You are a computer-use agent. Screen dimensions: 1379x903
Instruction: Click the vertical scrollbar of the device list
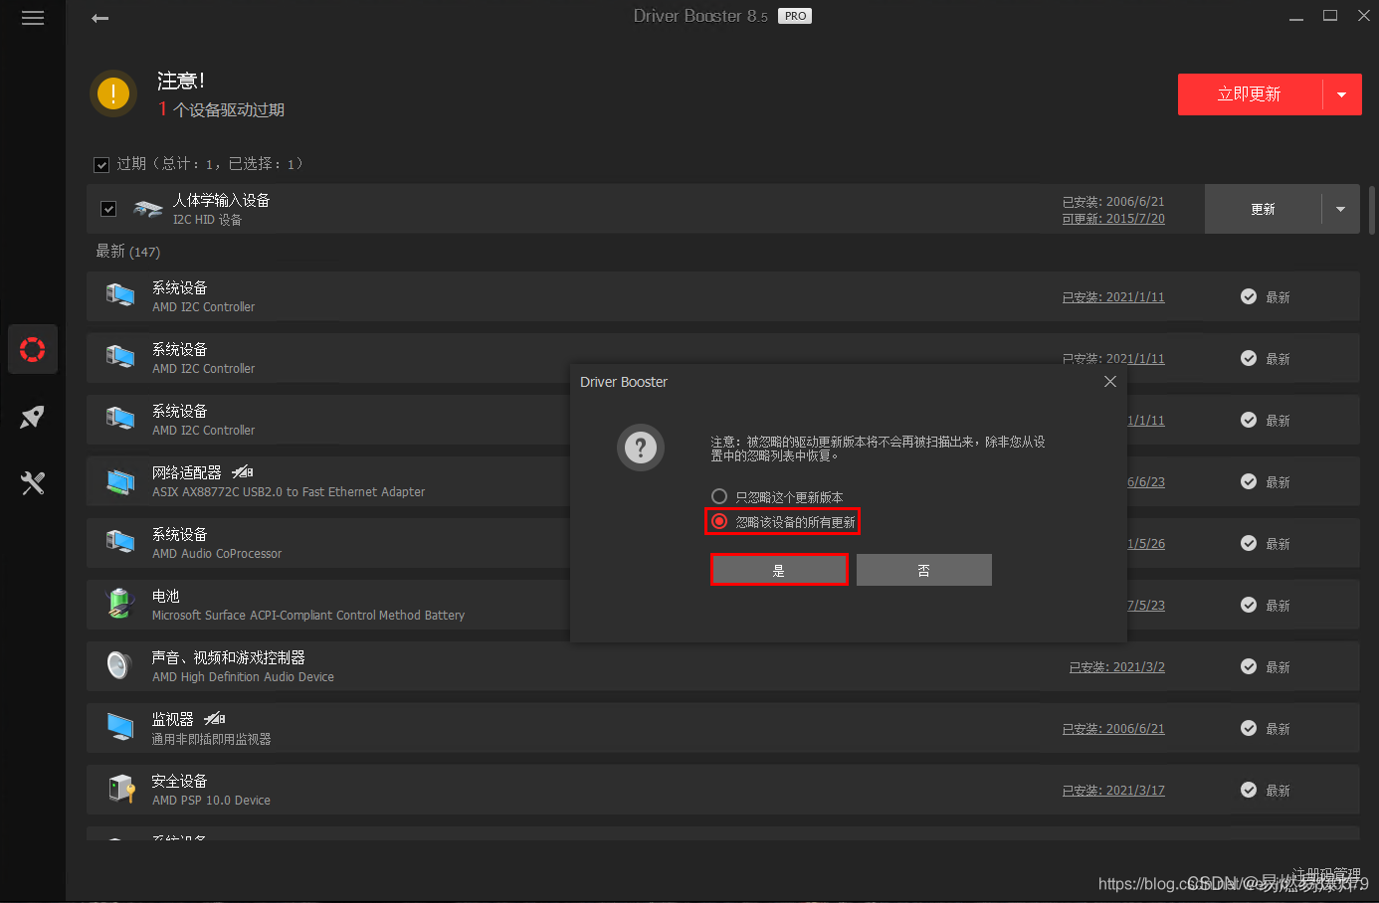pos(1372,209)
